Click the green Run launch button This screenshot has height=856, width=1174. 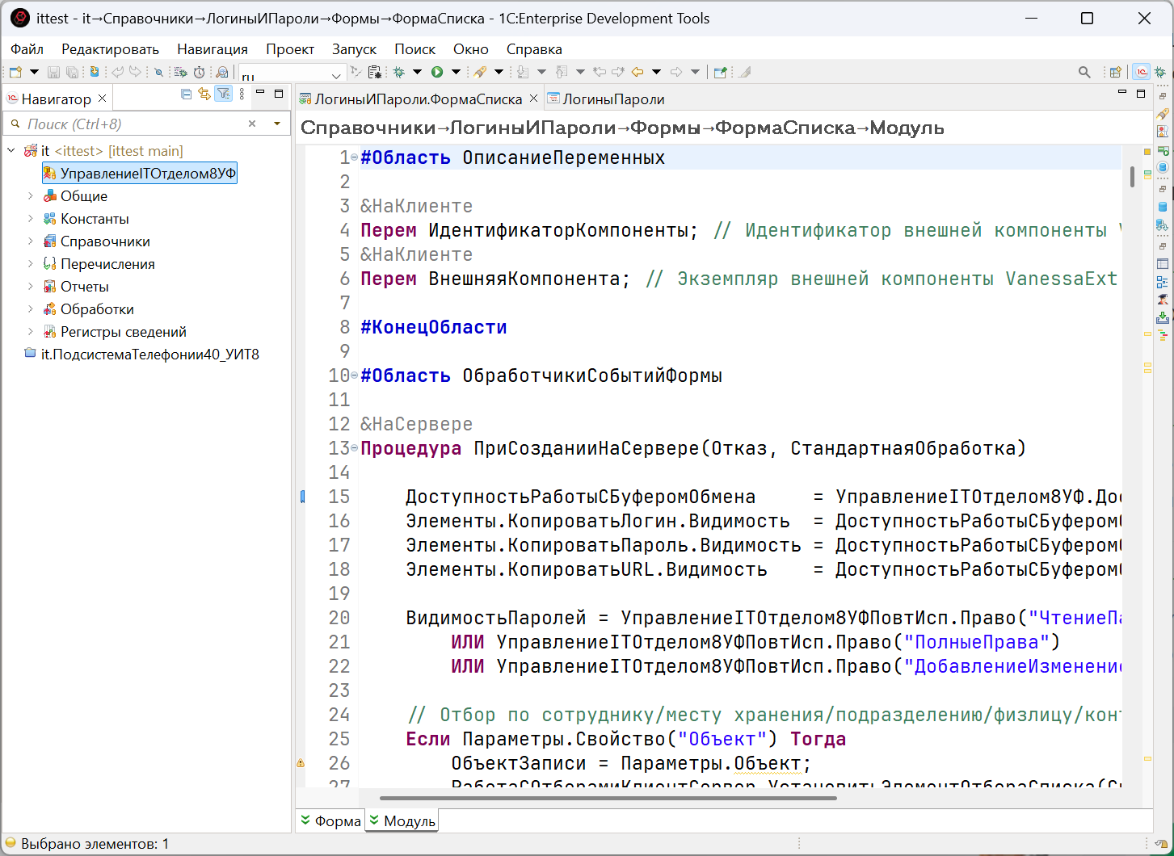click(x=437, y=72)
